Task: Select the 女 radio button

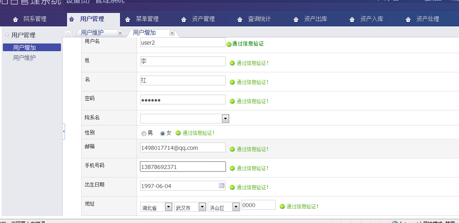Action: pos(163,134)
